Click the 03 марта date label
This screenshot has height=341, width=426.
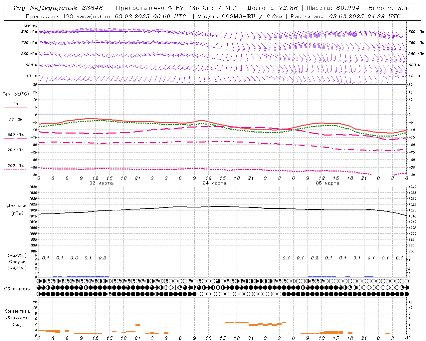click(101, 183)
